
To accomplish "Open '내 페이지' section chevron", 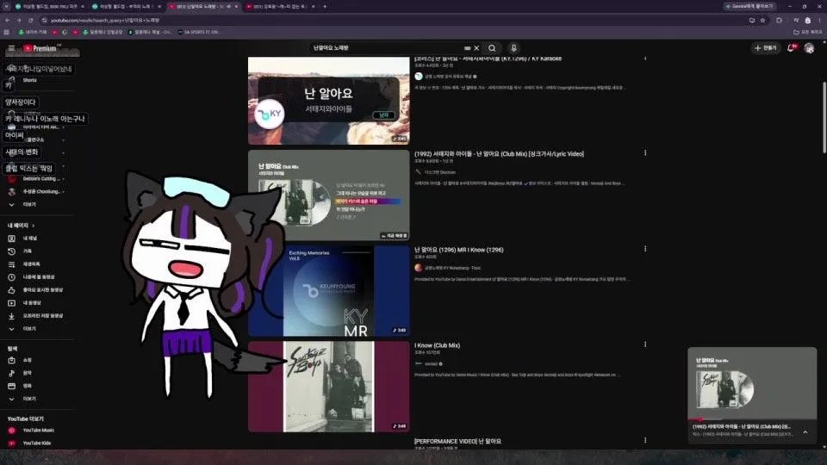I will click(34, 226).
